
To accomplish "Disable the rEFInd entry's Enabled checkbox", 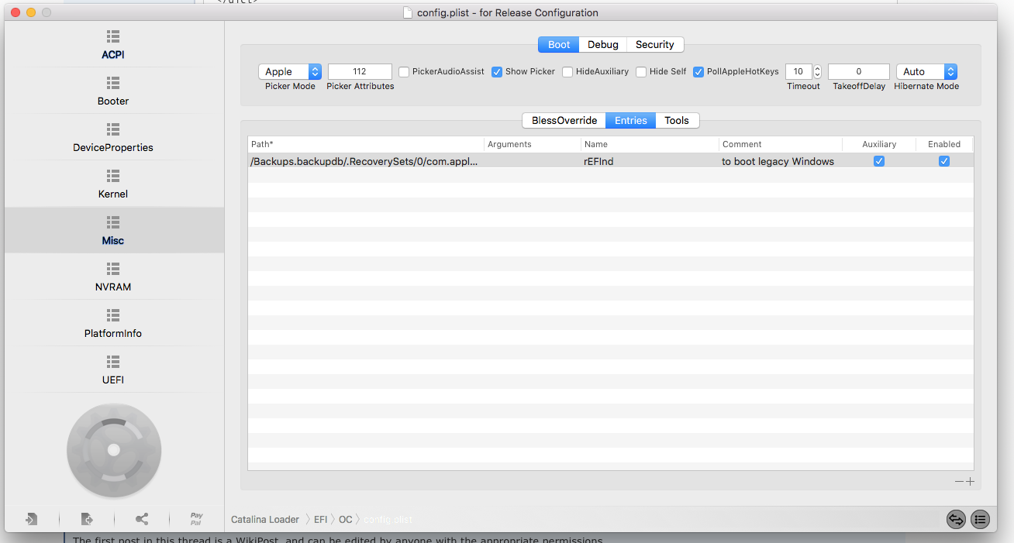I will (x=944, y=161).
